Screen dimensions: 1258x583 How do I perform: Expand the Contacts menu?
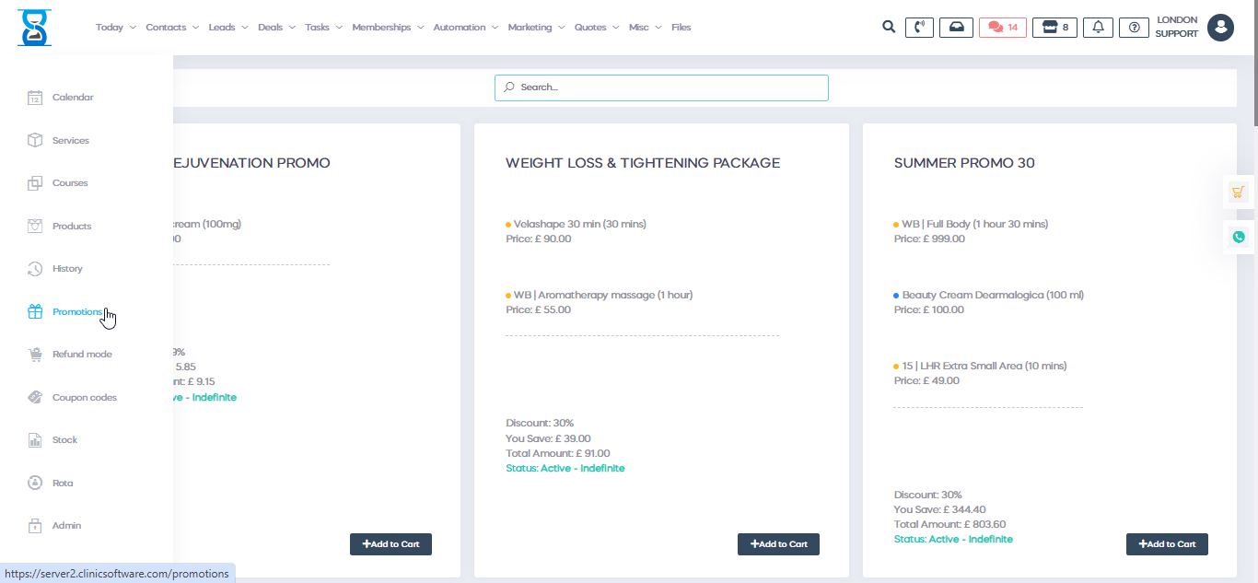[167, 27]
